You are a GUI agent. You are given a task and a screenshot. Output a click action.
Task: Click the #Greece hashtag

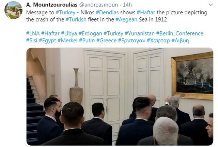pos(107,41)
